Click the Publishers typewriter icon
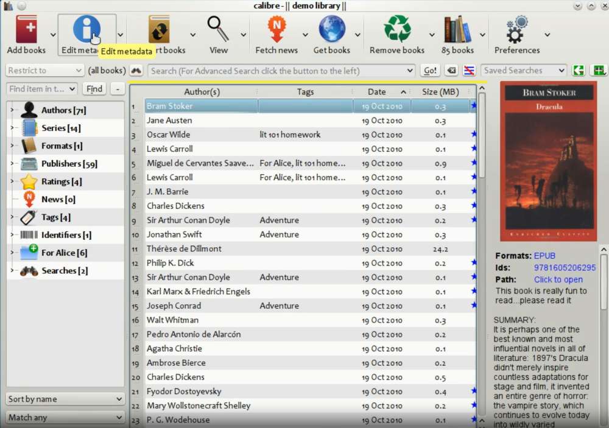609x428 pixels. point(29,164)
